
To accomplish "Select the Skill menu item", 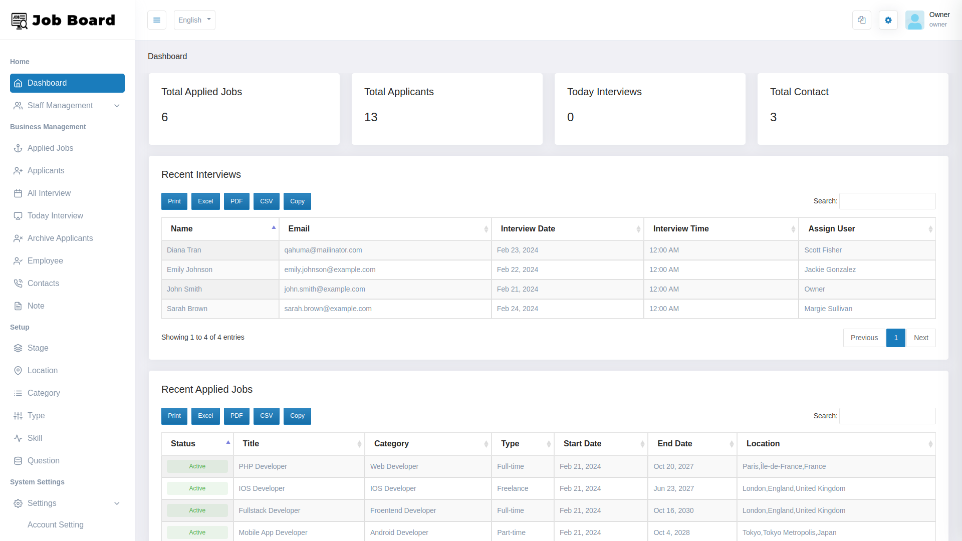I will tap(35, 438).
